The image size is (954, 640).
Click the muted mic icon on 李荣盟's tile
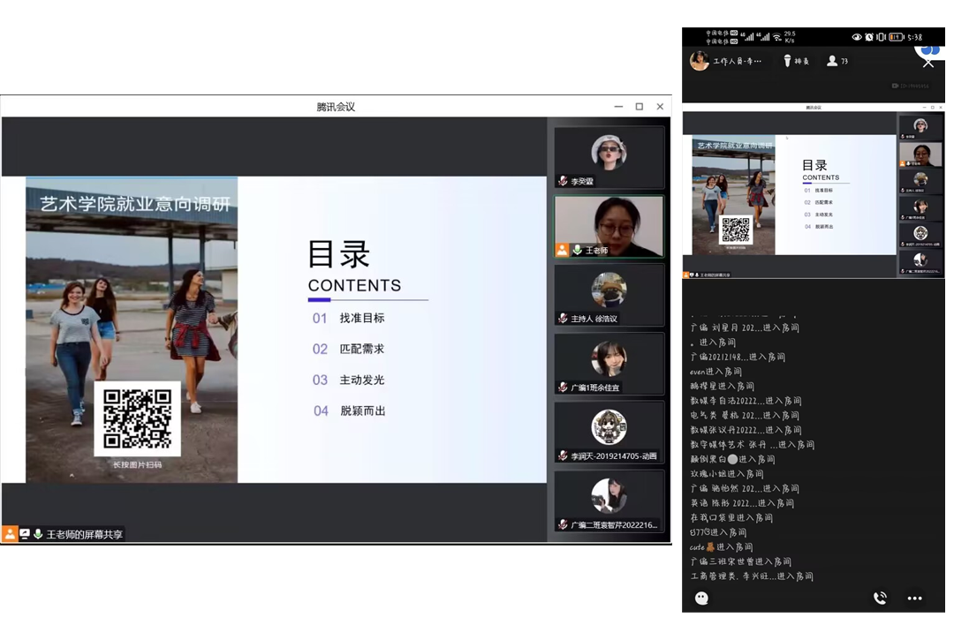(563, 181)
